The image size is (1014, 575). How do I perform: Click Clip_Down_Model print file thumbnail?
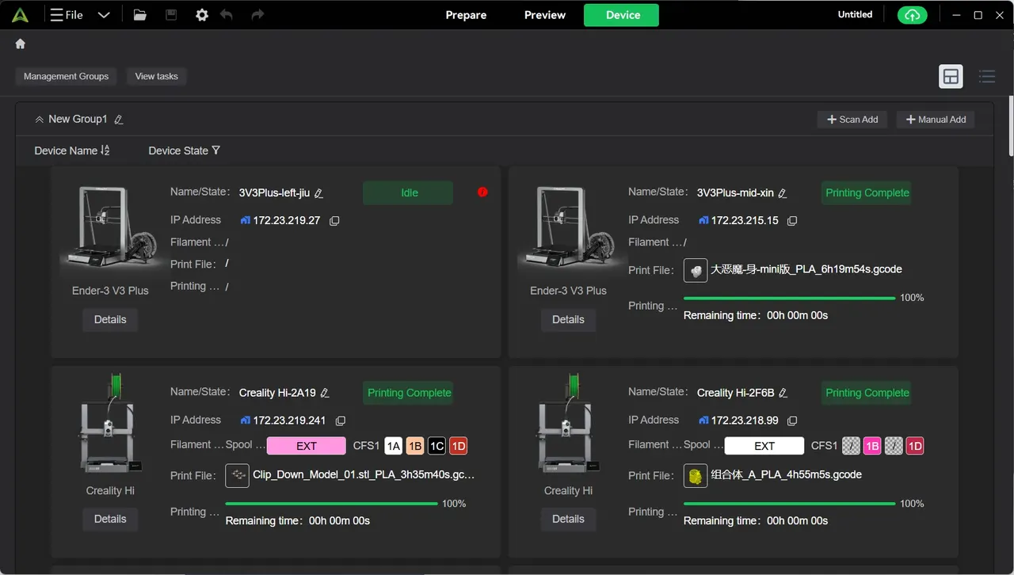tap(237, 475)
